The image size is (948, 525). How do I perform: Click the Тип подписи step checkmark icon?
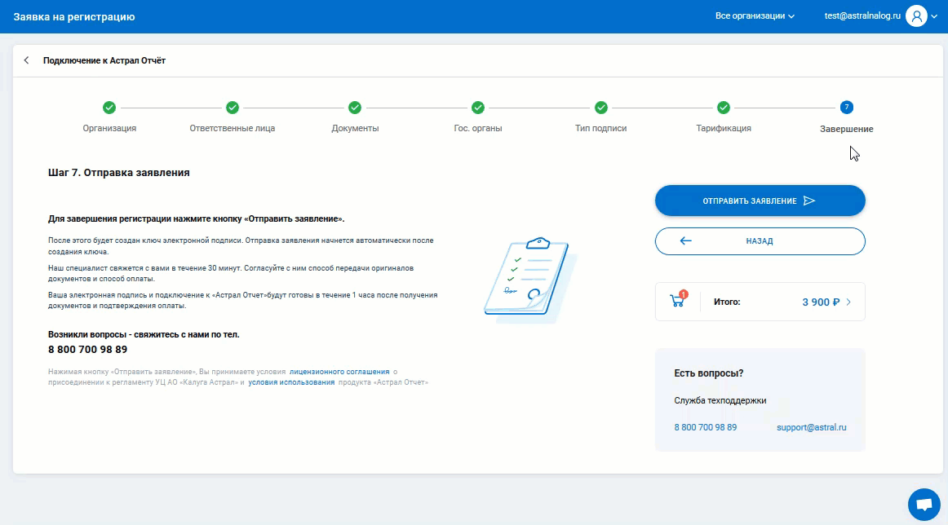(x=601, y=108)
